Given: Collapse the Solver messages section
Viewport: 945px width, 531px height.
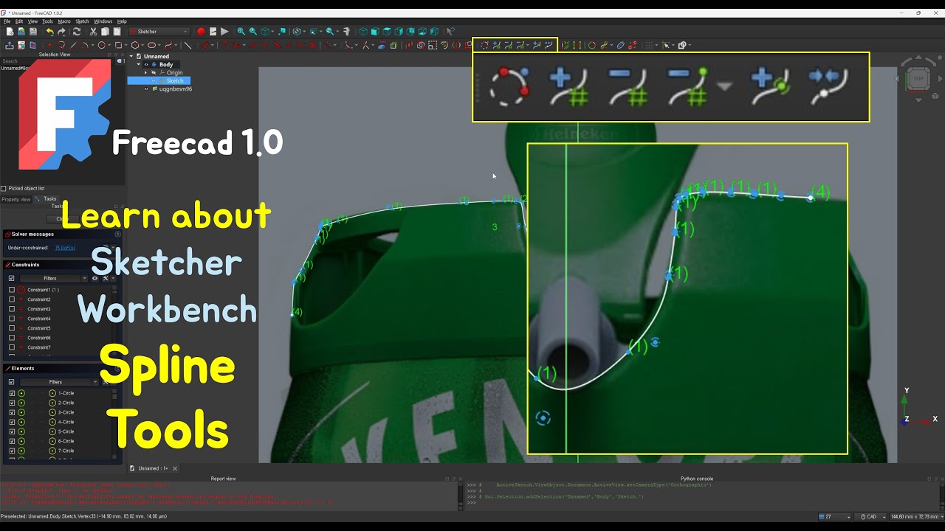Looking at the screenshot, I should [117, 234].
